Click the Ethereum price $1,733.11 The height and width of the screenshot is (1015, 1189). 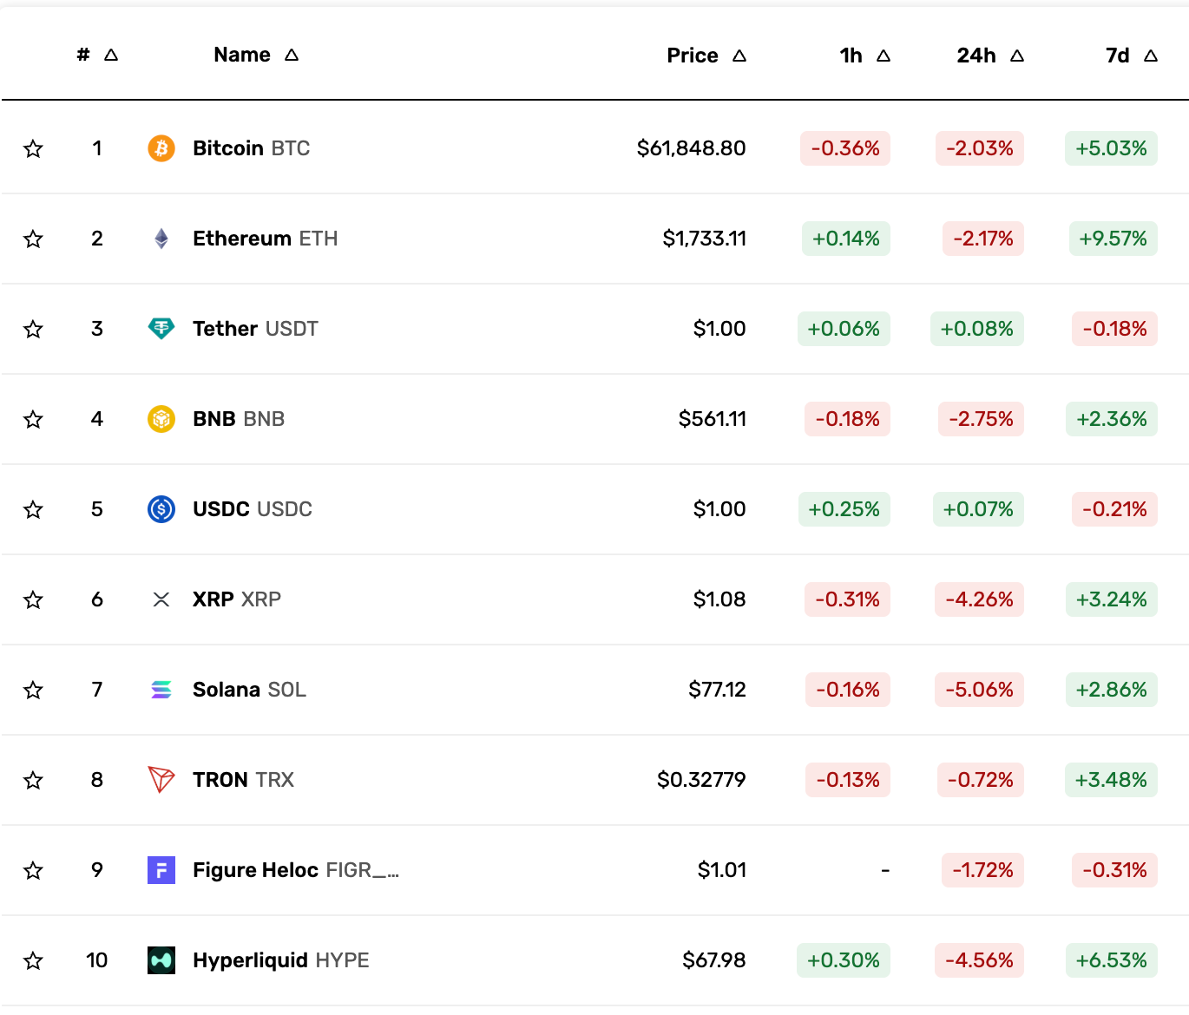(705, 239)
